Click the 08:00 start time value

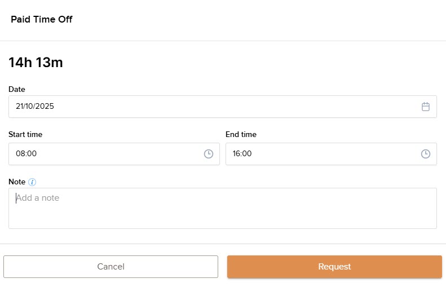[26, 154]
